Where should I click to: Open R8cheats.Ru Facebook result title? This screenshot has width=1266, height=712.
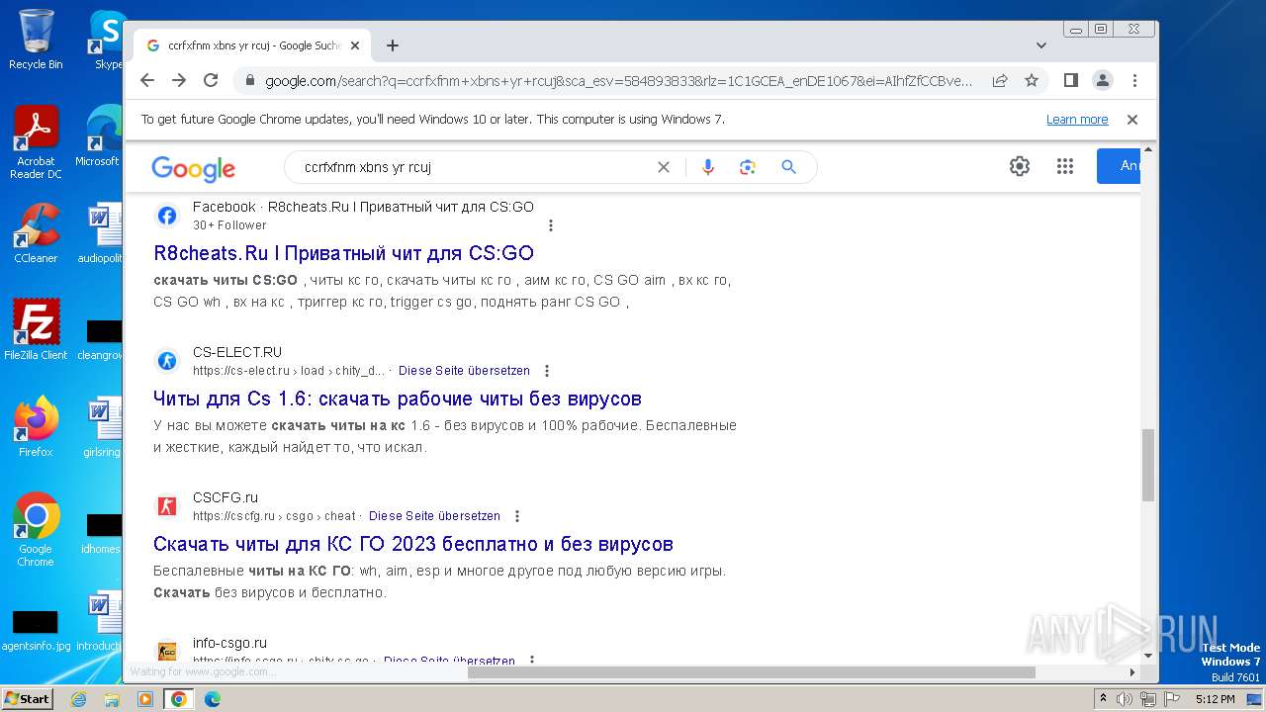(x=343, y=253)
